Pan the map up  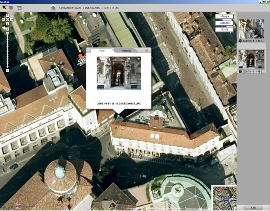[7, 15]
